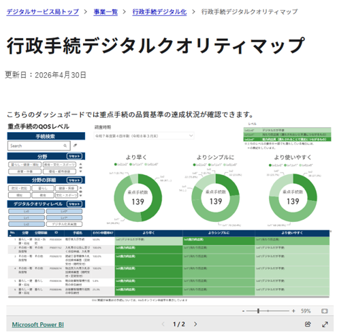337x333 pixels.
Task: Sort table by 手続名 column header
Action: pyautogui.click(x=78, y=233)
